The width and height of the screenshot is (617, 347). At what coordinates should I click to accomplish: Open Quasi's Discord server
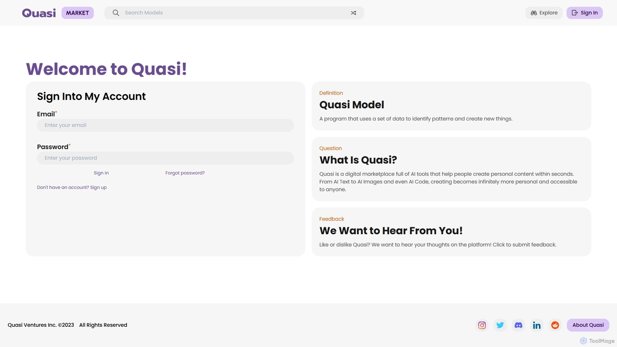coord(519,325)
